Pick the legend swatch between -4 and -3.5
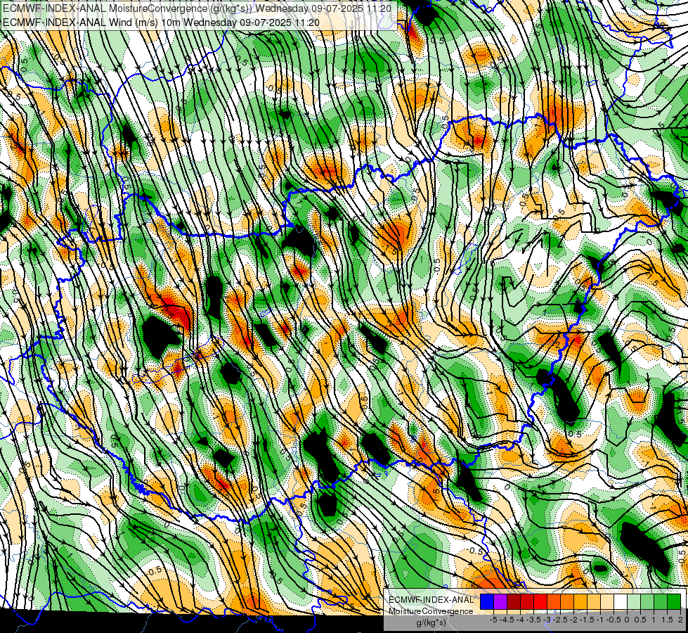The image size is (688, 633). 527,602
